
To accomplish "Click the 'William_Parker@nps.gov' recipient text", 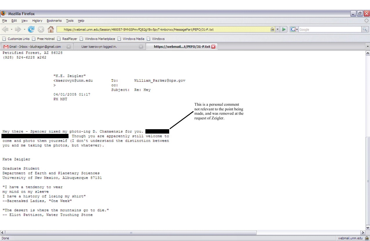I will click(x=160, y=80).
